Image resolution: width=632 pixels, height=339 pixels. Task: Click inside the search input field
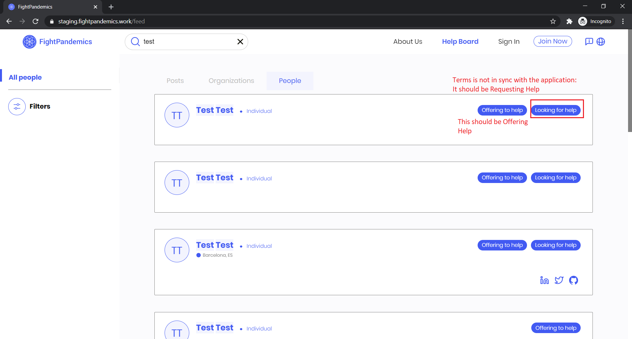pyautogui.click(x=184, y=41)
